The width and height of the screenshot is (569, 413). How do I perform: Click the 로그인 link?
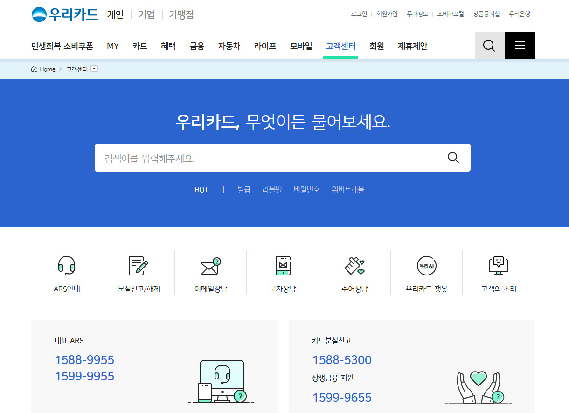[359, 14]
